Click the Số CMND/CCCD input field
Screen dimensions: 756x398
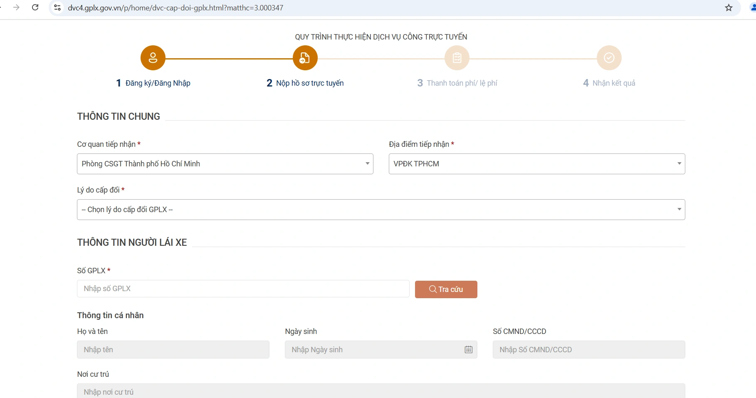click(589, 350)
